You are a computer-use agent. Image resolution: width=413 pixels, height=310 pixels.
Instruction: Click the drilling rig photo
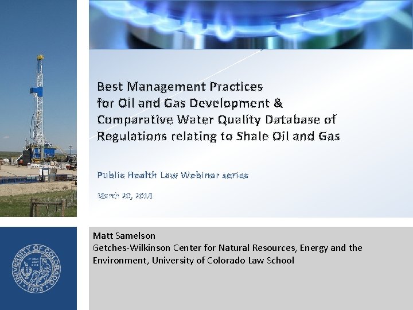click(38, 108)
